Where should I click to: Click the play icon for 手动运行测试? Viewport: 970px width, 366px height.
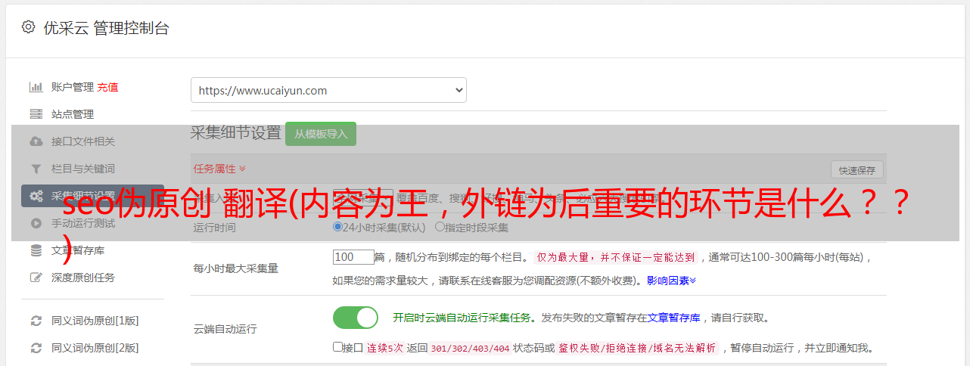click(x=36, y=223)
